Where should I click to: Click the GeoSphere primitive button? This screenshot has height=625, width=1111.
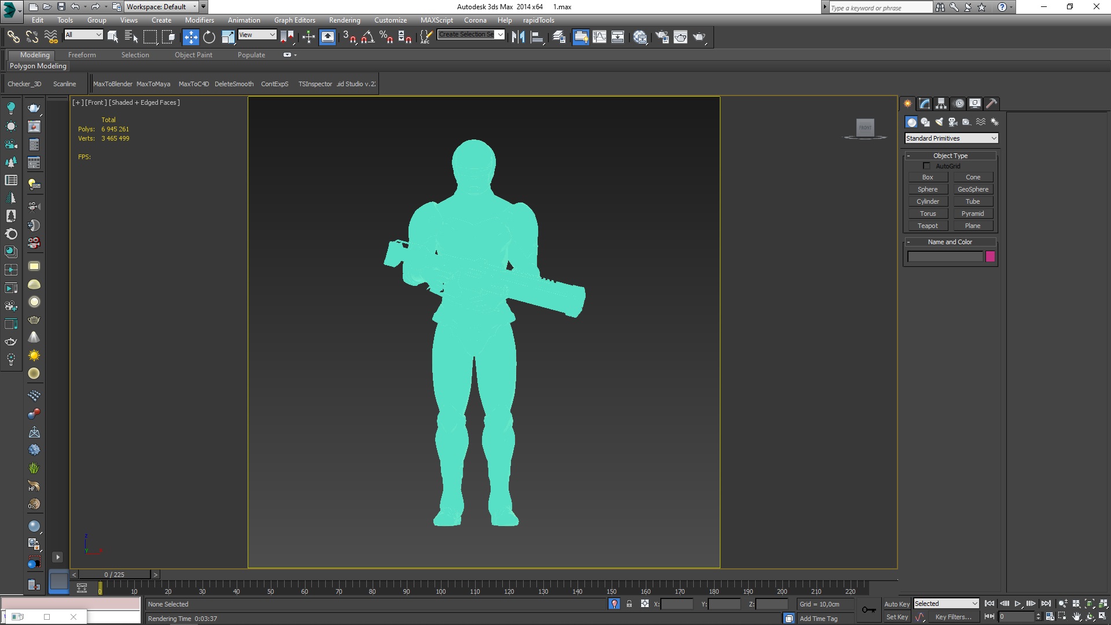pyautogui.click(x=973, y=189)
